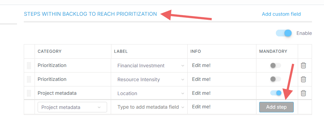The width and height of the screenshot is (324, 138).
Task: Turn off mandatory for Location
Action: pos(276,93)
